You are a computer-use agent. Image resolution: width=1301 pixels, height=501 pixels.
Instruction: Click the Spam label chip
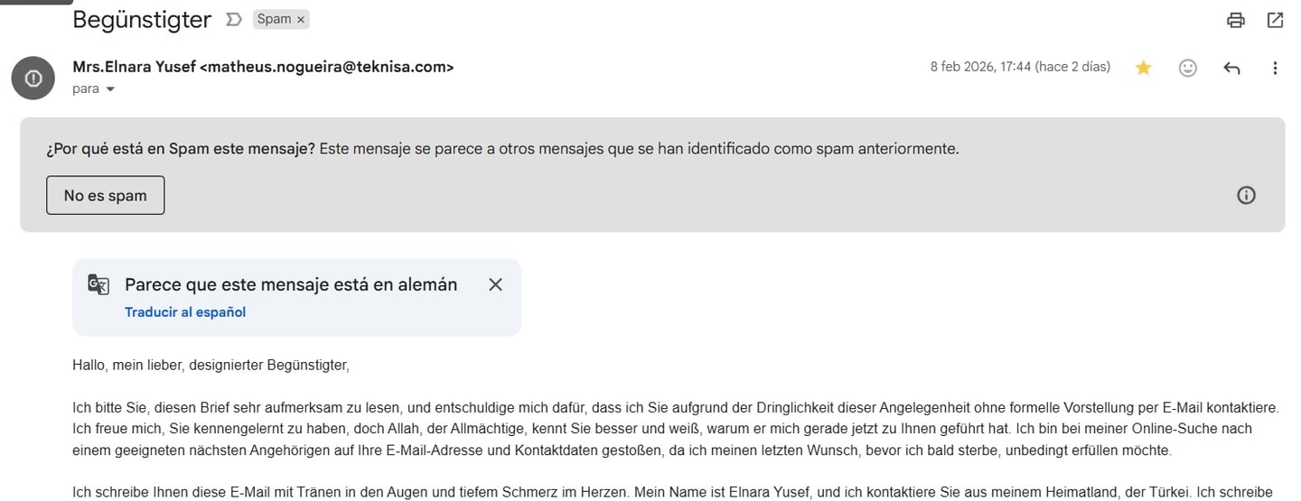point(274,19)
